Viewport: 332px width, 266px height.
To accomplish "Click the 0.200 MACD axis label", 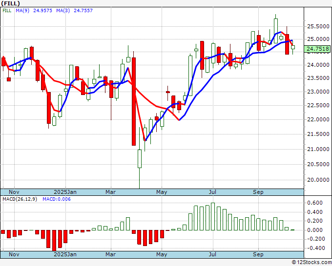I will [315, 221].
